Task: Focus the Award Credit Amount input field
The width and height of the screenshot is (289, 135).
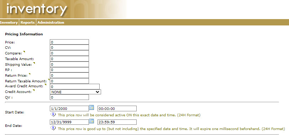Action: coord(75,87)
